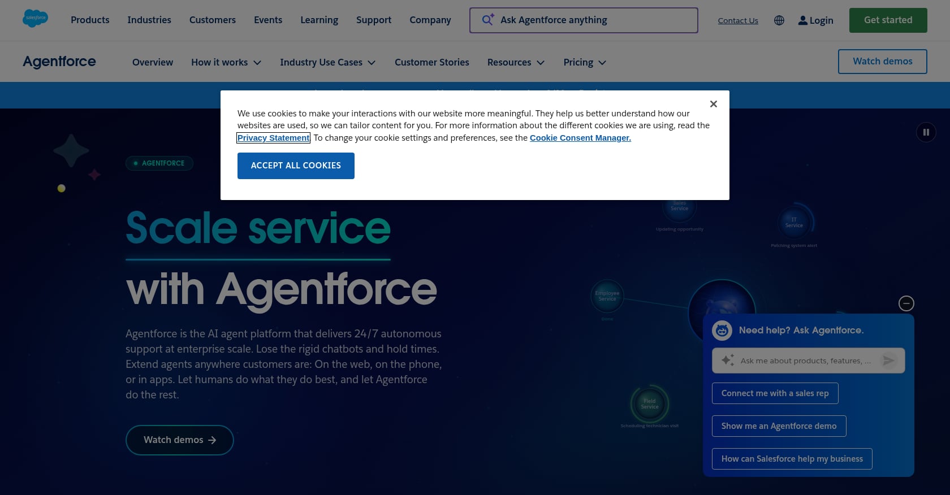Click the Field Service node
Screen dimensions: 950x495
(650, 404)
